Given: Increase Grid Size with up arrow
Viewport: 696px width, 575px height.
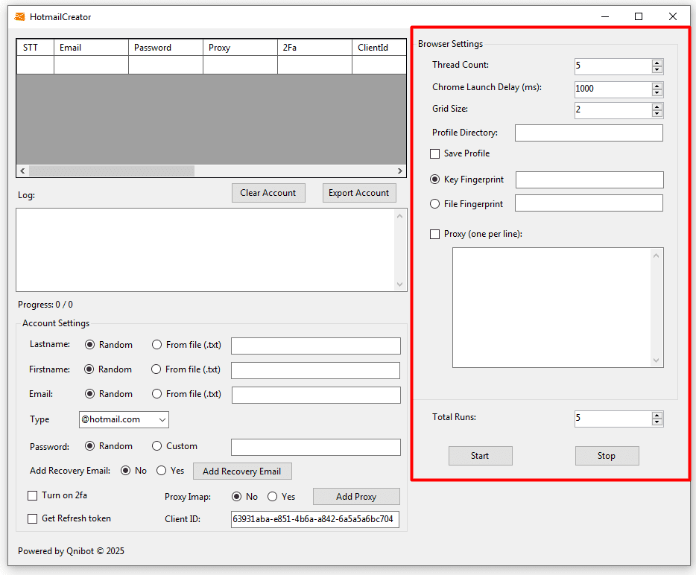Looking at the screenshot, I should (657, 107).
